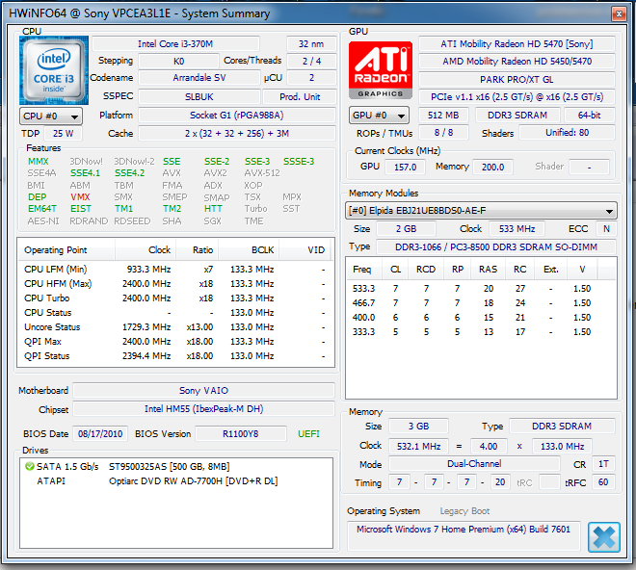Click the 533.3 frequency timing row
The height and width of the screenshot is (570, 636).
point(481,289)
